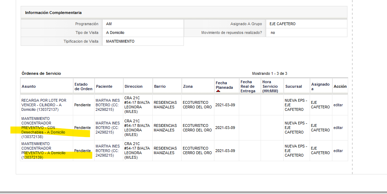Screen dimensions: 387x194
Task: Click the Programación label
Action: [87, 24]
